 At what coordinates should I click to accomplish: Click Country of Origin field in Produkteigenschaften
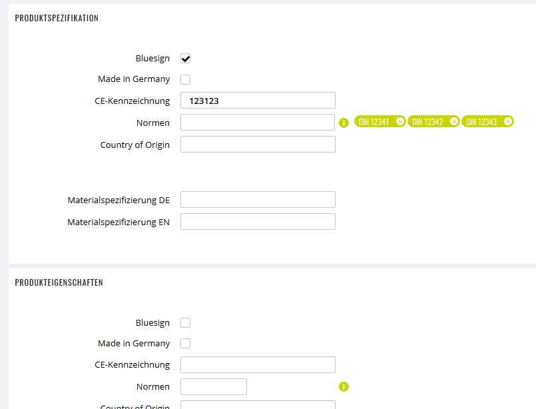(x=258, y=404)
